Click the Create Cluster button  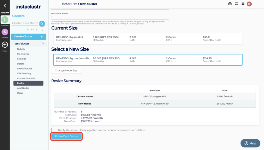pyautogui.click(x=28, y=37)
